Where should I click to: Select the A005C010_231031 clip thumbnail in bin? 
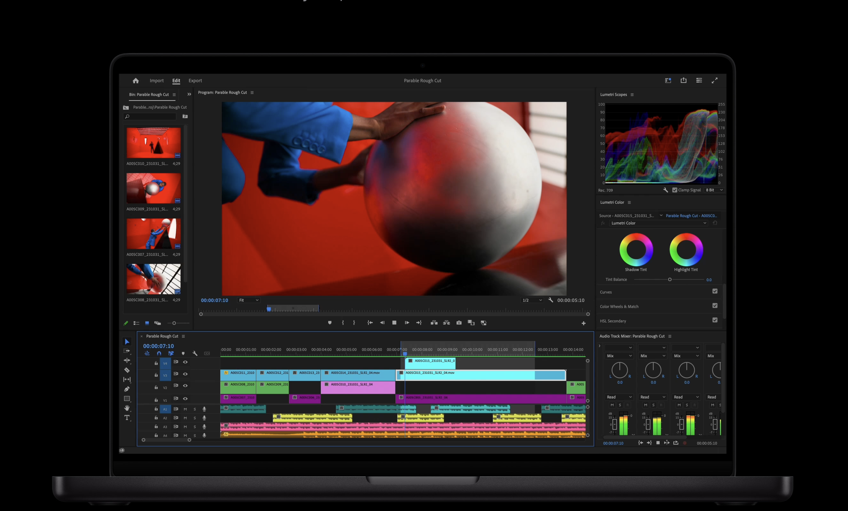pos(154,143)
